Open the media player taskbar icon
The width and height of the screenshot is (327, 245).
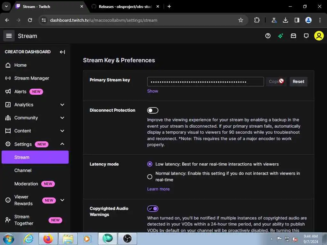[x=87, y=239]
